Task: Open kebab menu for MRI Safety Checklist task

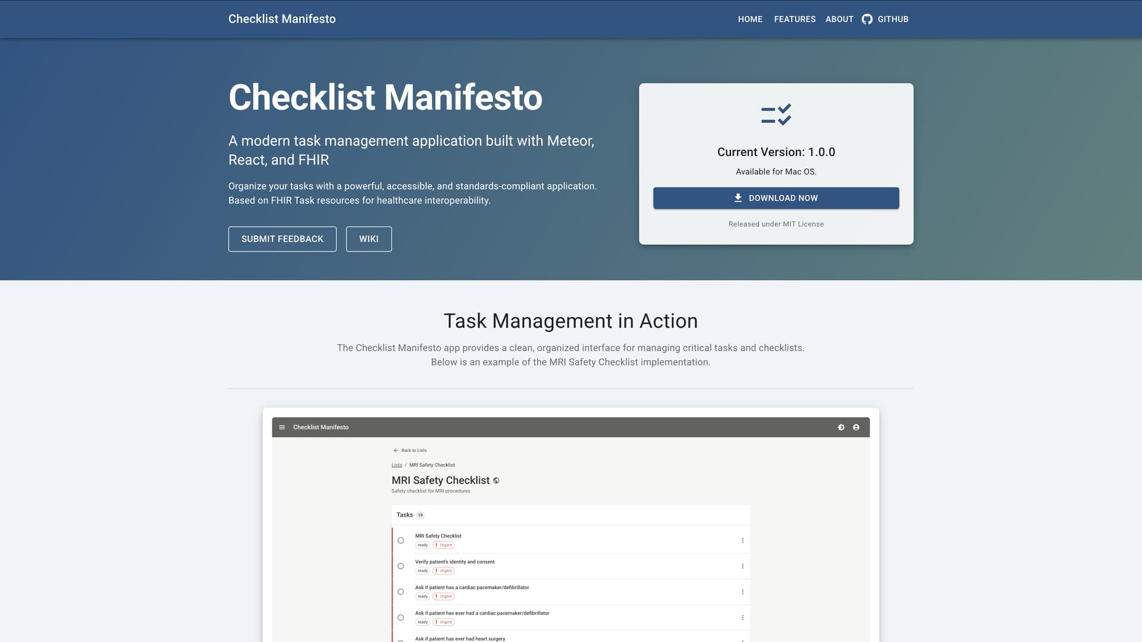Action: [742, 540]
